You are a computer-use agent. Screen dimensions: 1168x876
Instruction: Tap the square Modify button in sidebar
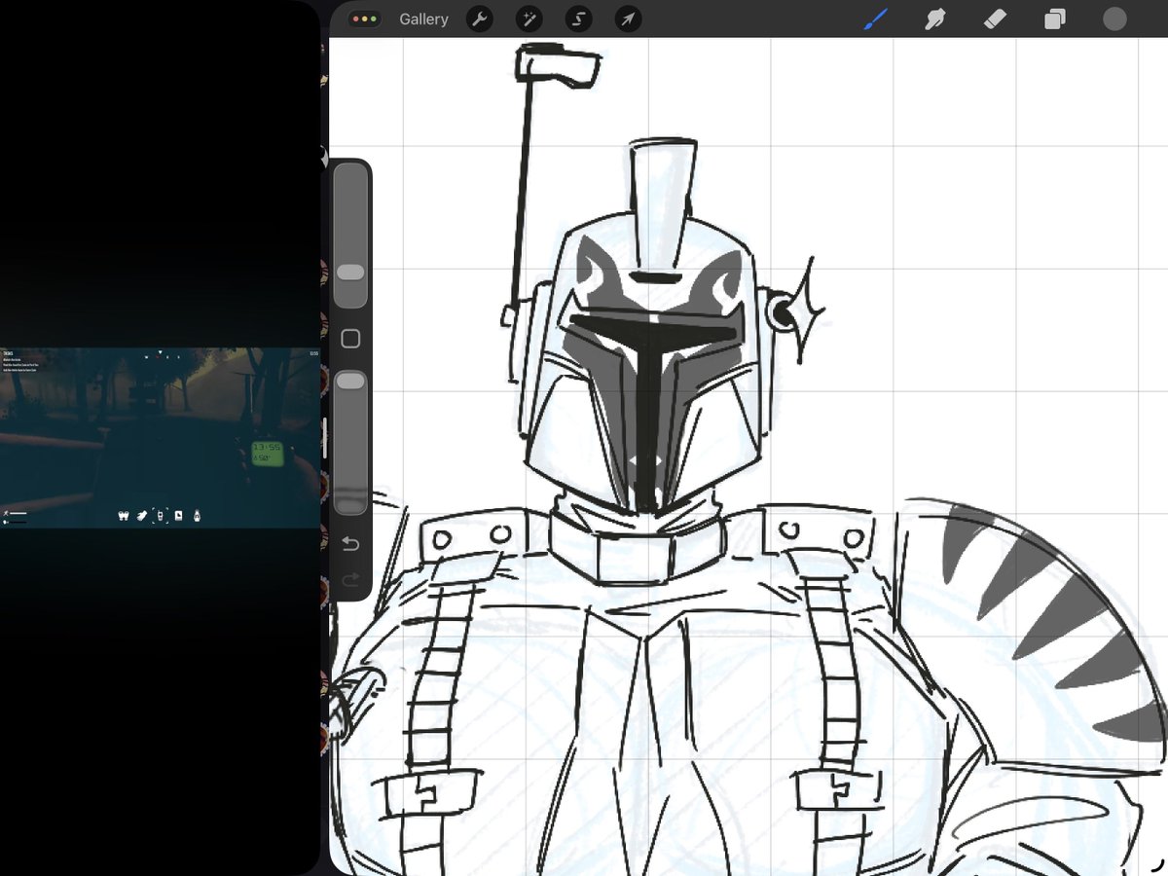pos(350,339)
